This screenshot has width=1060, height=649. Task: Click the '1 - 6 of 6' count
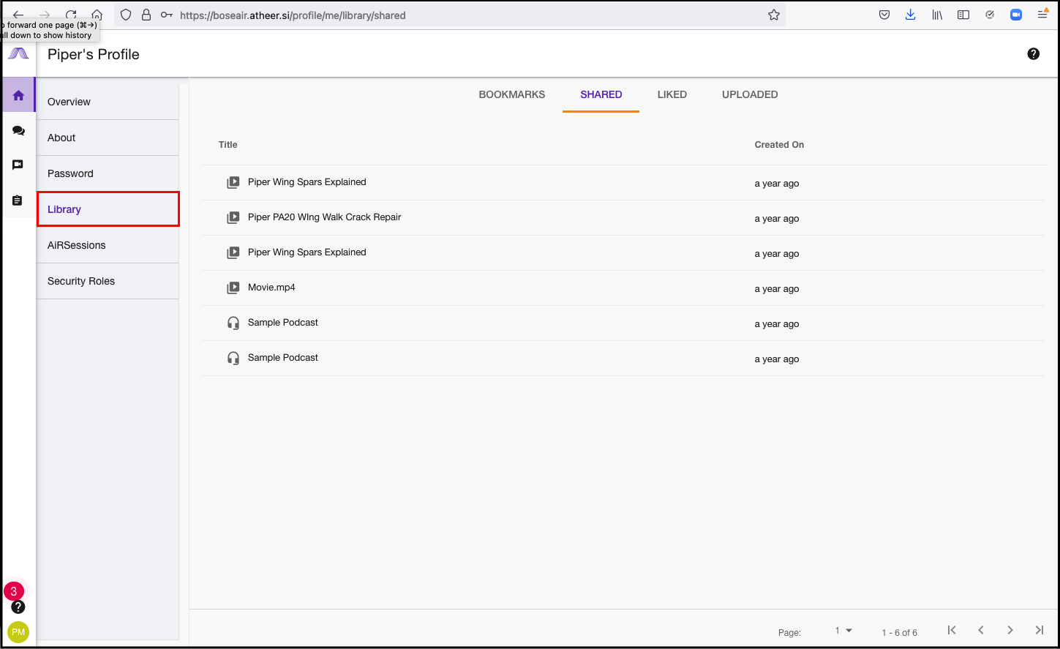[899, 632]
